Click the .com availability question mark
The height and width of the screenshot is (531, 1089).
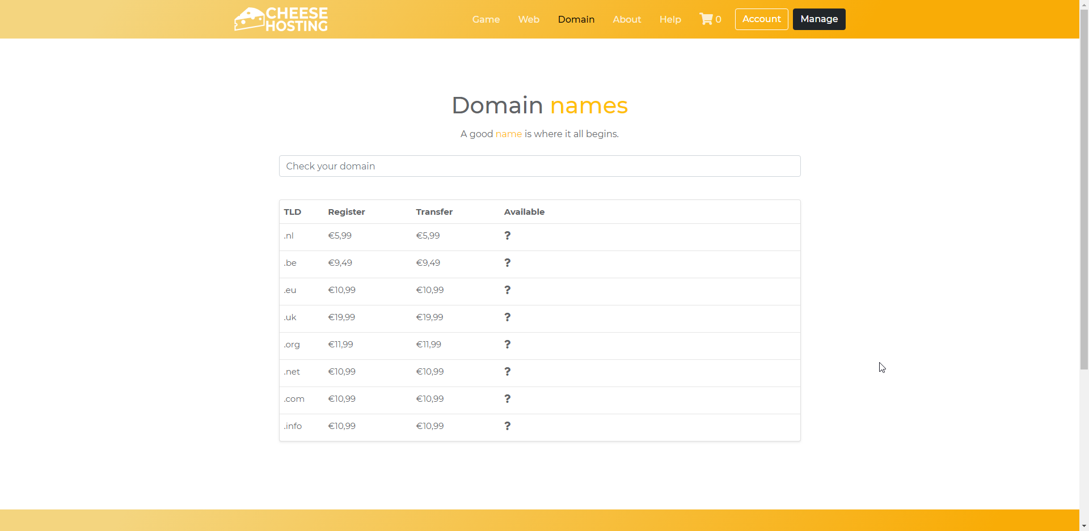507,399
